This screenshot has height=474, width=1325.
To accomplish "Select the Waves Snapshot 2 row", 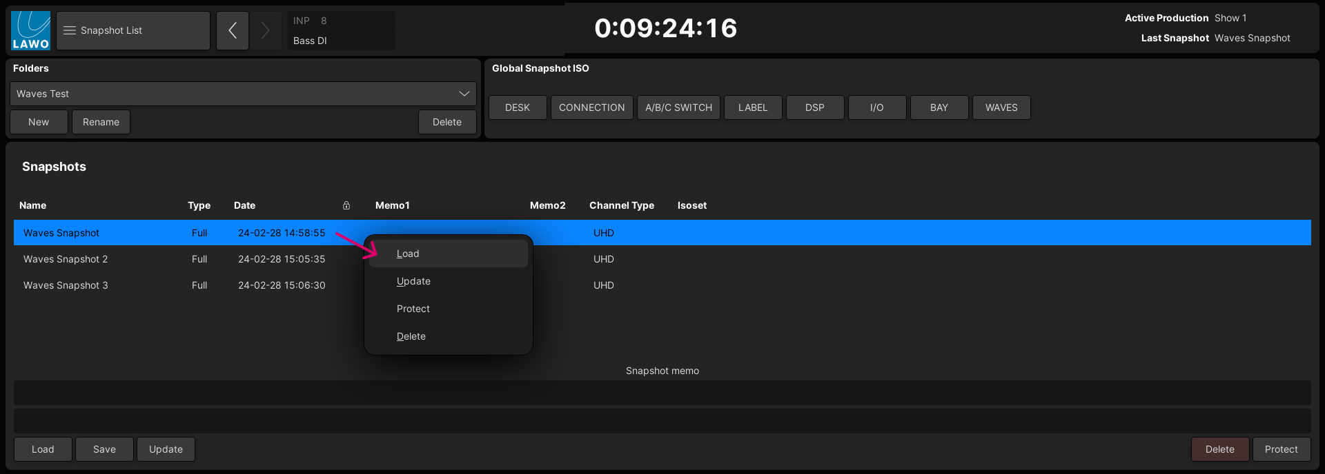I will tap(66, 259).
